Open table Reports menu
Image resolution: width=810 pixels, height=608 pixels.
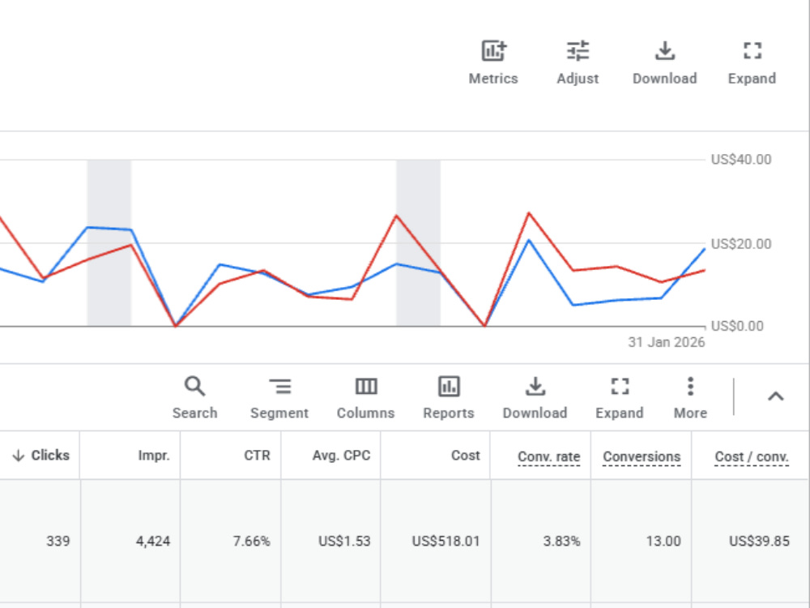[449, 397]
